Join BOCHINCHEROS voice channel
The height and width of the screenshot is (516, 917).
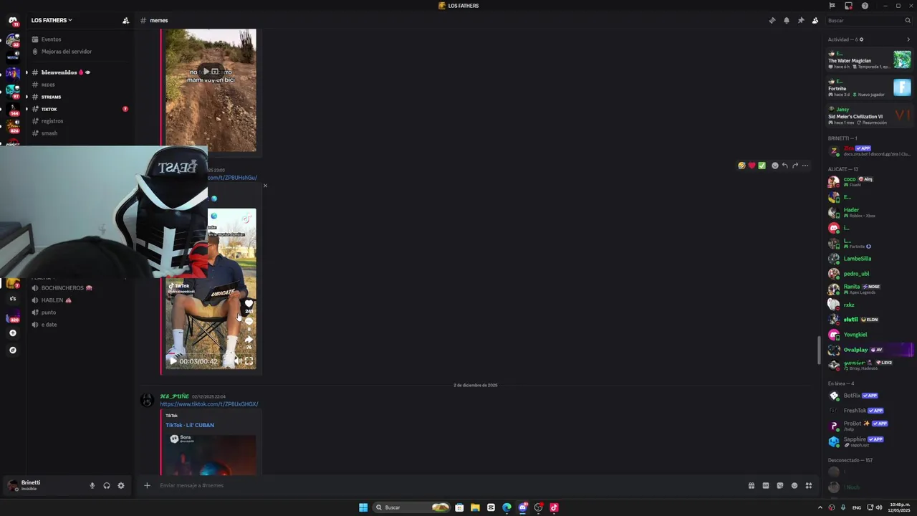click(79, 288)
